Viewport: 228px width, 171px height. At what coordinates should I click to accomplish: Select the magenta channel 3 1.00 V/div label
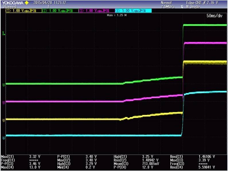click(x=97, y=11)
